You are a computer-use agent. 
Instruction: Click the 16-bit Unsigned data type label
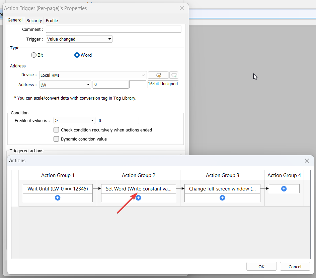(163, 84)
